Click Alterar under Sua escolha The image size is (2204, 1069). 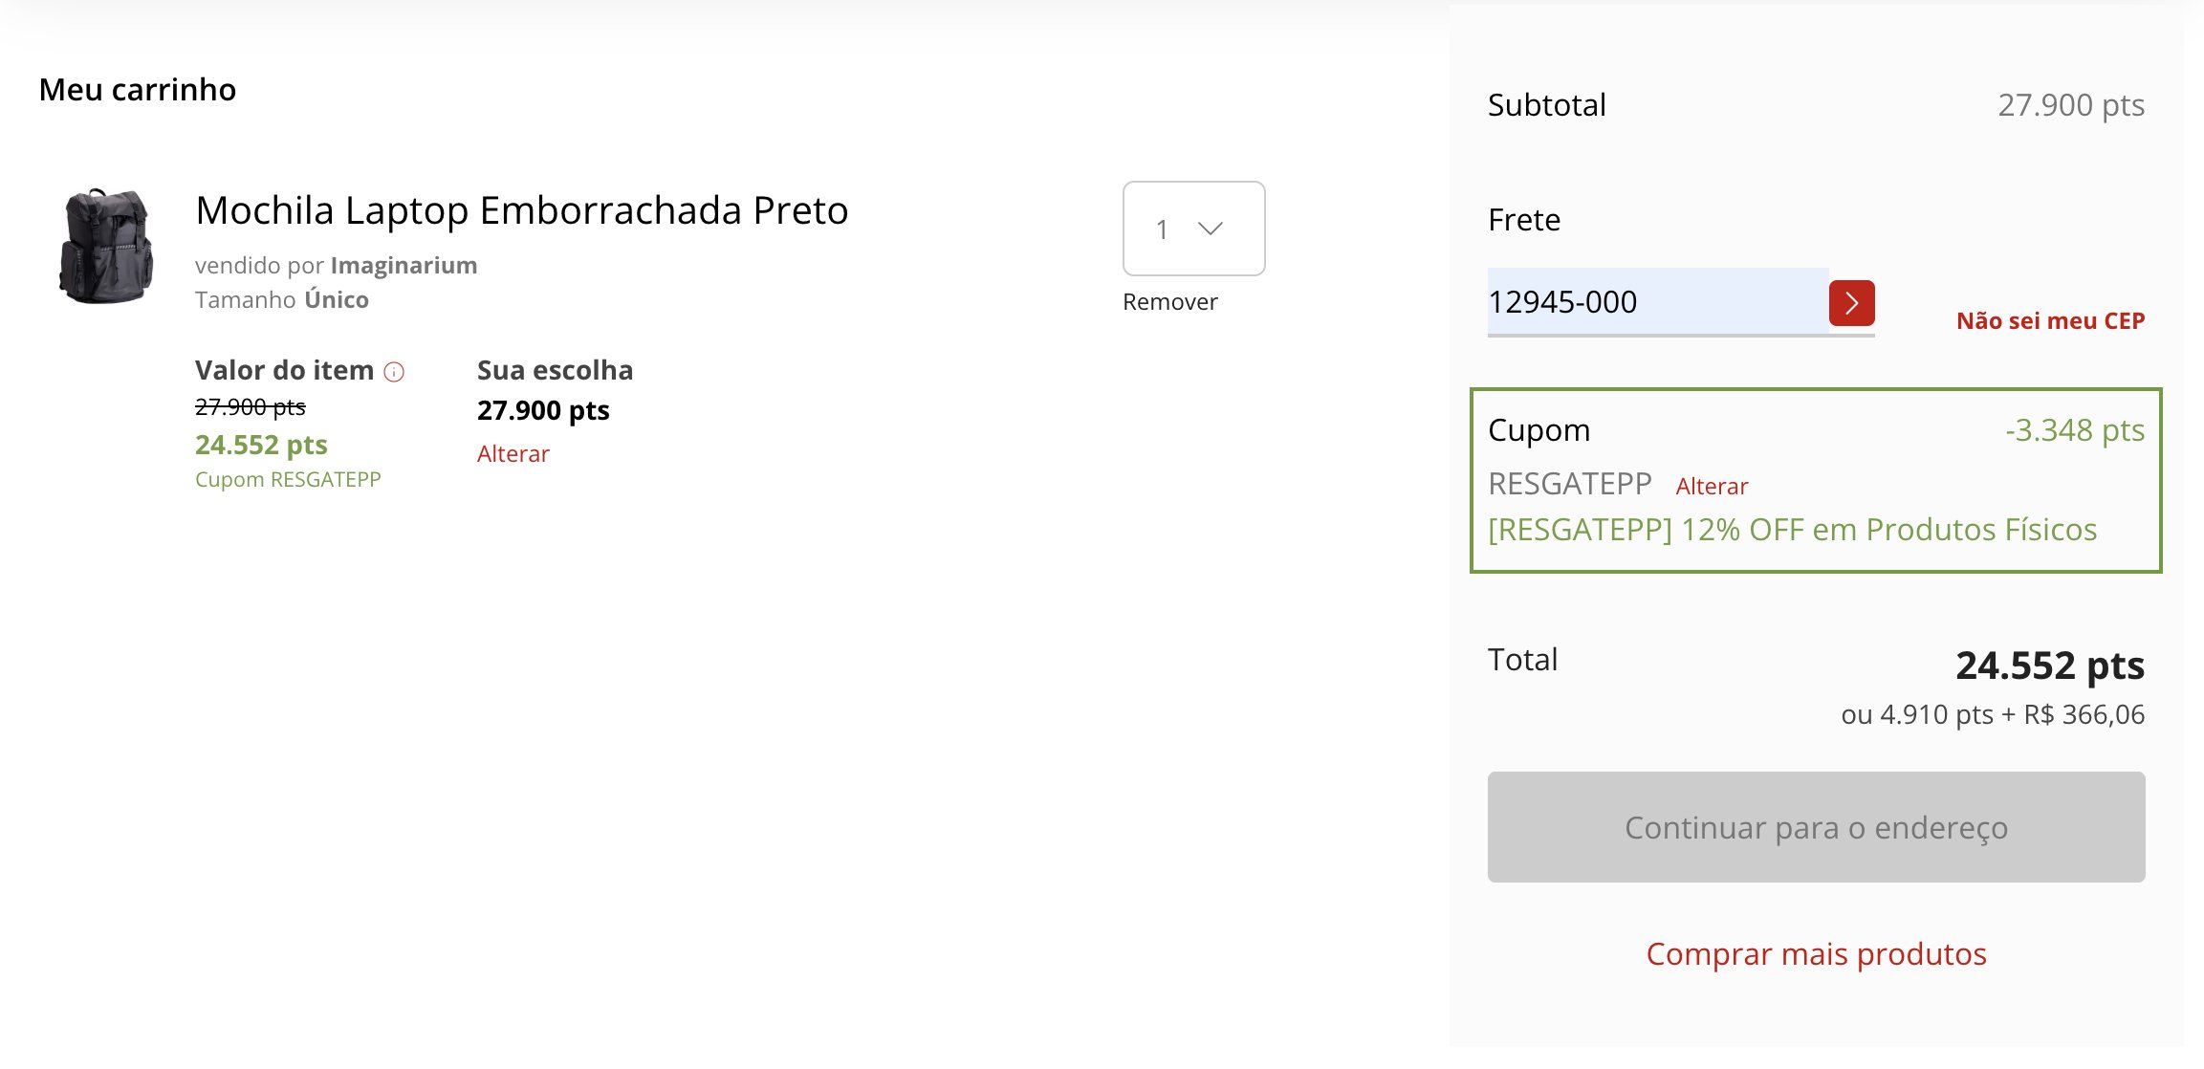point(513,454)
